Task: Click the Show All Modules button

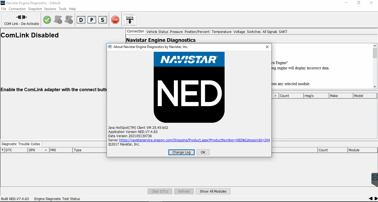Action: [213, 191]
